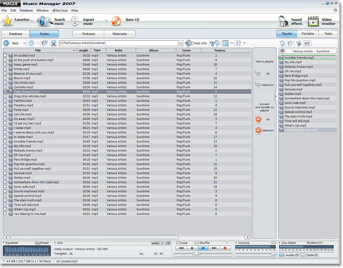Collapse the playlist panel side arrow
Image resolution: width=343 pixels, height=268 pixels.
(x=276, y=96)
